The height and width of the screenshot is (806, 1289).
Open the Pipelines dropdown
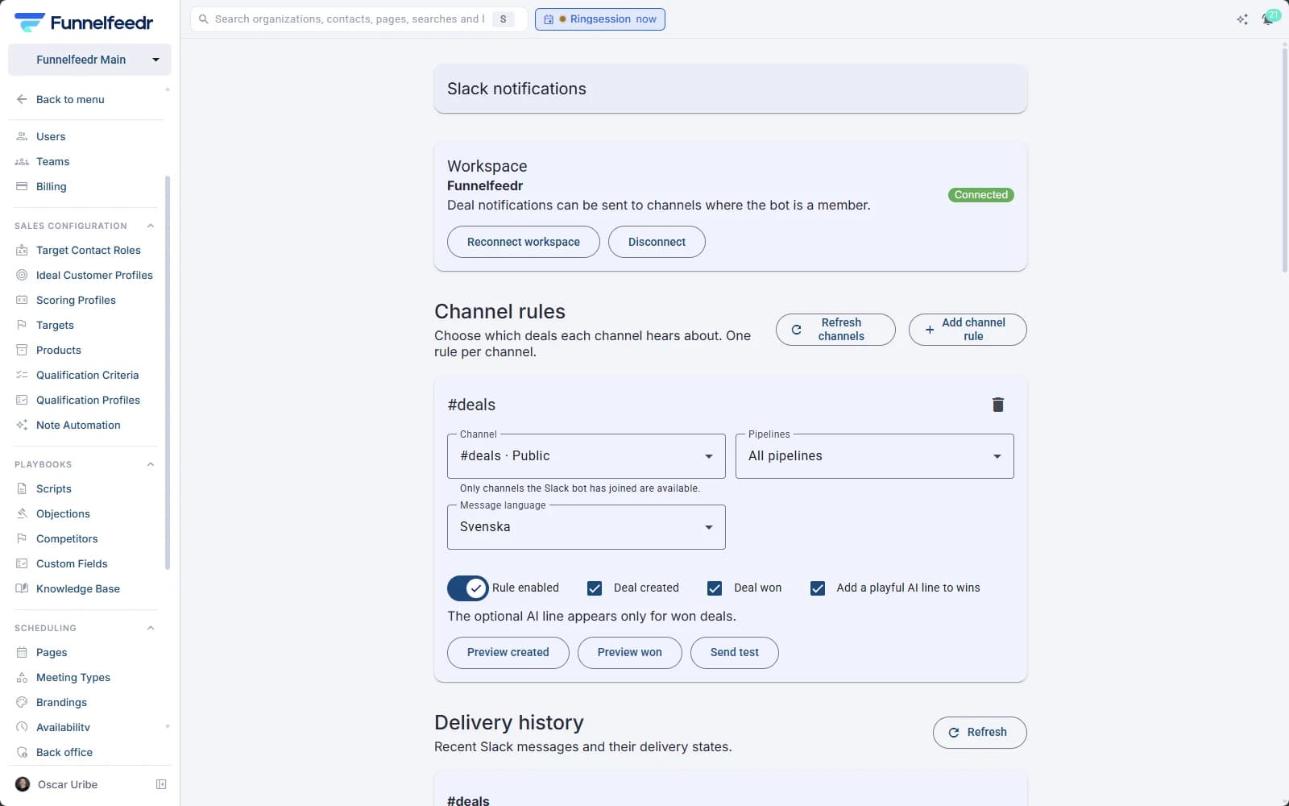[x=874, y=456]
